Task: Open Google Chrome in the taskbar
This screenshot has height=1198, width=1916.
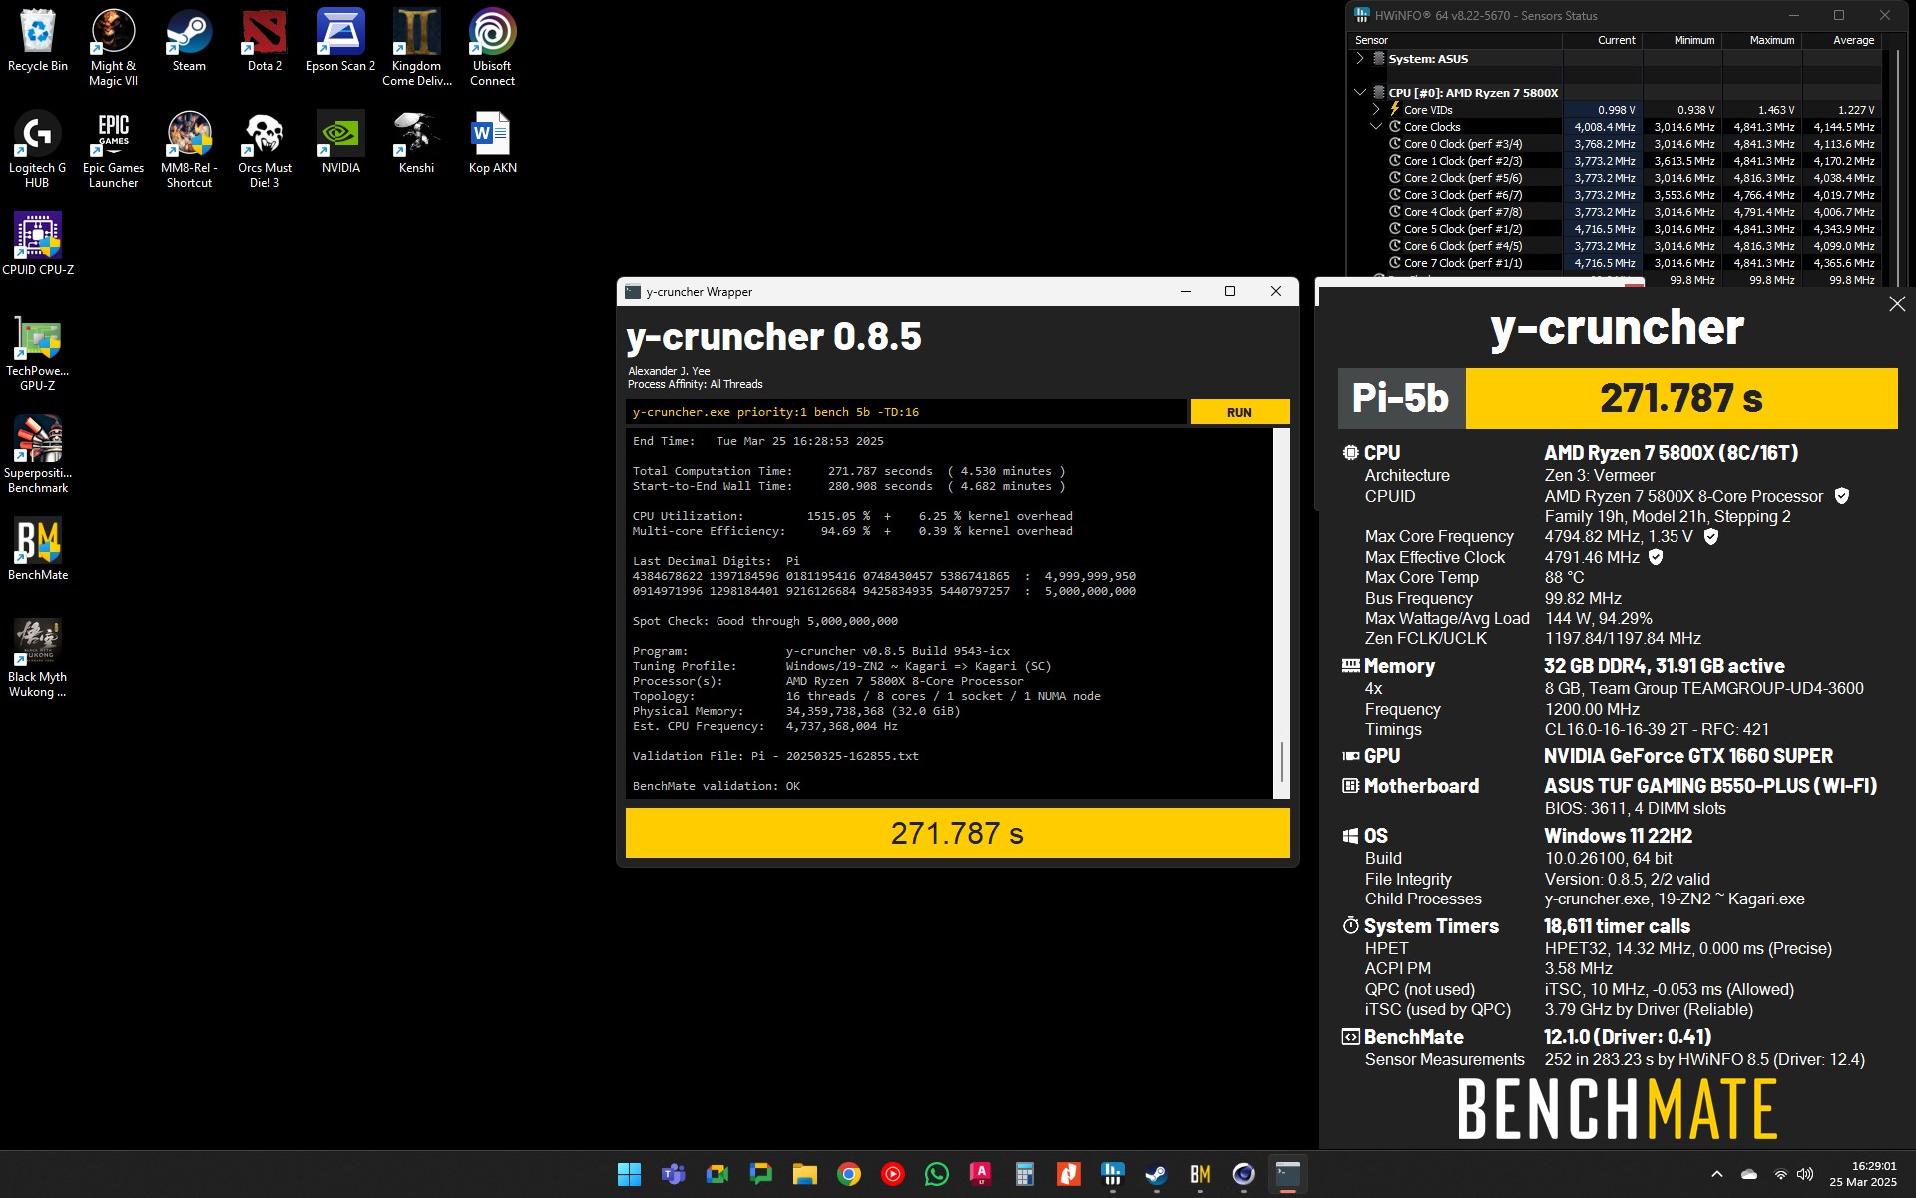Action: (849, 1174)
